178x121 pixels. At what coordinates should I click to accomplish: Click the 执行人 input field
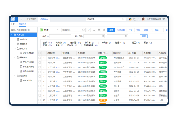click(x=60, y=36)
